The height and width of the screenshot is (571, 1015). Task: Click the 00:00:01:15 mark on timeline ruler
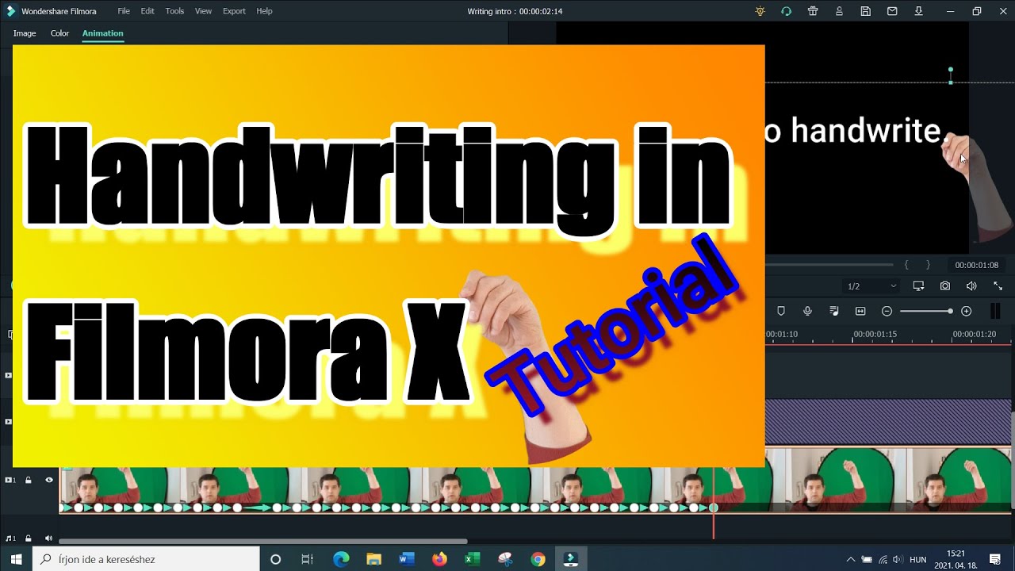point(875,335)
